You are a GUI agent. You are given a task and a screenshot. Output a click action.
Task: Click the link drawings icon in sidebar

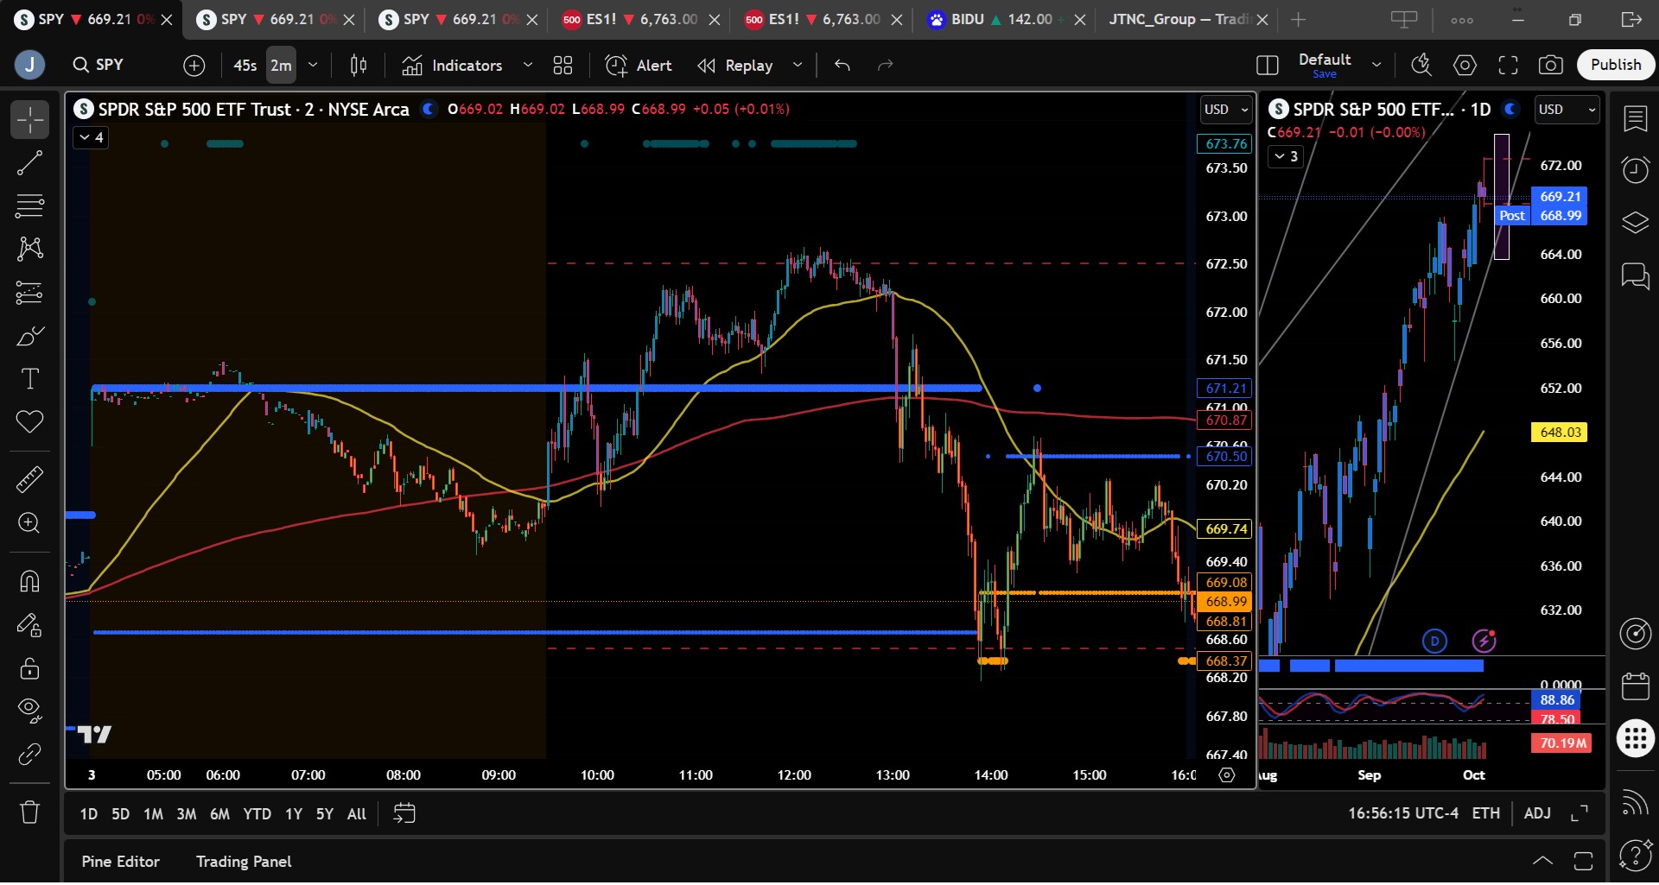[29, 755]
